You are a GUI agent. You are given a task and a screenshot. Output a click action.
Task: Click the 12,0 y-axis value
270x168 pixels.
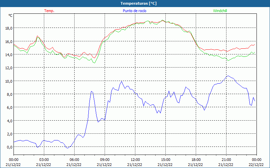8,68
